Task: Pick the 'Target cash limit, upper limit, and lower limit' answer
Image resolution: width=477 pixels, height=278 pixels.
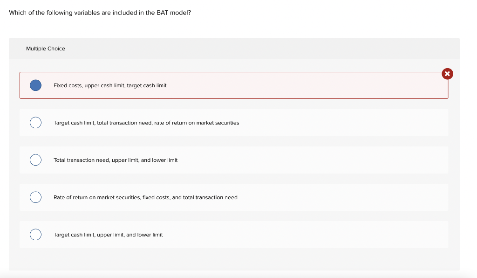Action: tap(233, 235)
